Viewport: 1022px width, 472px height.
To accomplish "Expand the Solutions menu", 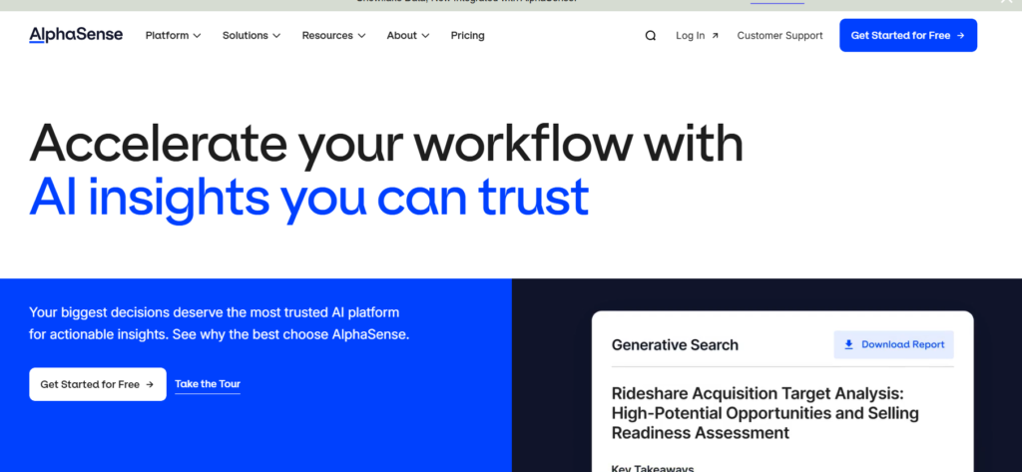I will [x=252, y=35].
